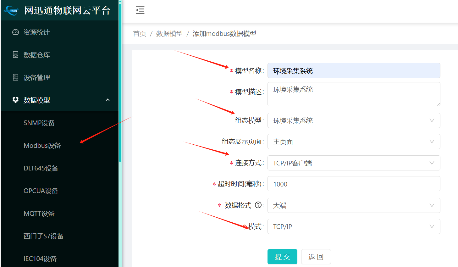
Task: Click the 资源统计 dashboard icon
Action: 15,32
